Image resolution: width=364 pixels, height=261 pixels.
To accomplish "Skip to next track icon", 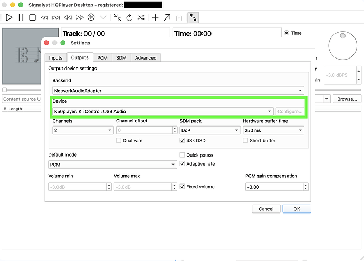I will (x=56, y=17).
